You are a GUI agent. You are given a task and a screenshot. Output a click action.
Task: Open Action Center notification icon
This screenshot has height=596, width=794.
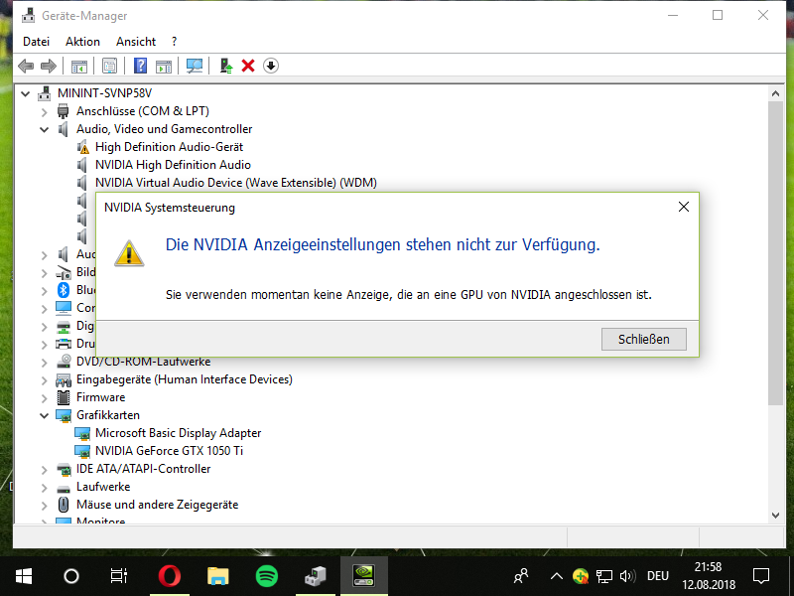tap(761, 576)
